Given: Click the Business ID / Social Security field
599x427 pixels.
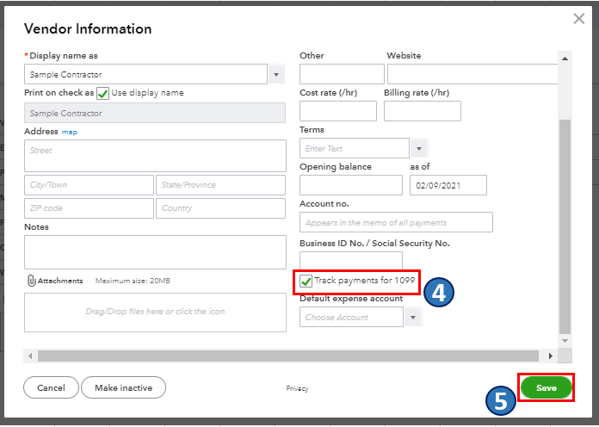Looking at the screenshot, I should (351, 260).
